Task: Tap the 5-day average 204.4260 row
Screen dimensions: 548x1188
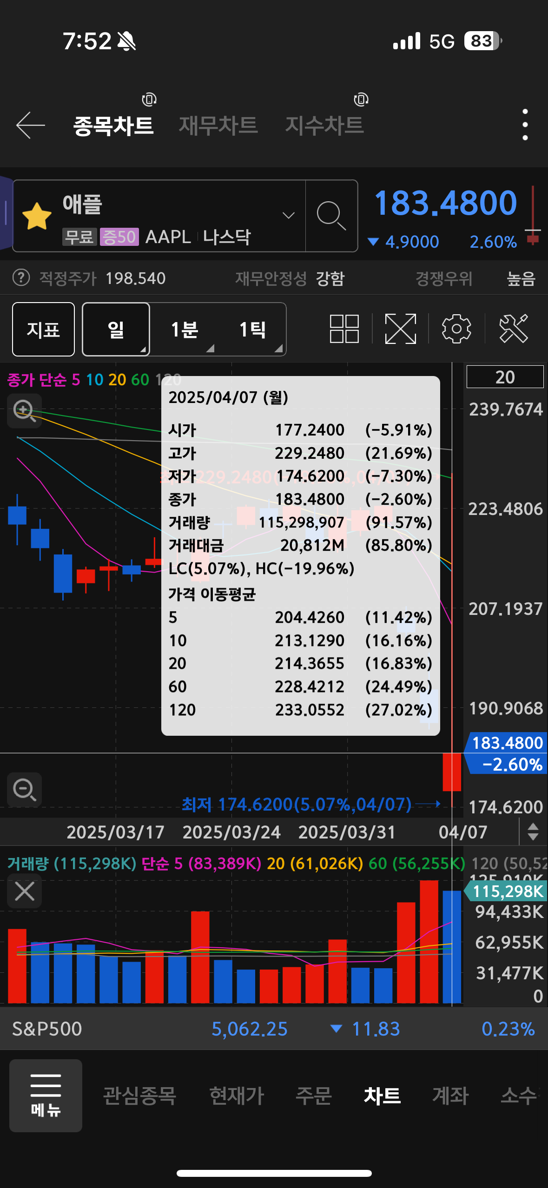Action: (x=300, y=617)
